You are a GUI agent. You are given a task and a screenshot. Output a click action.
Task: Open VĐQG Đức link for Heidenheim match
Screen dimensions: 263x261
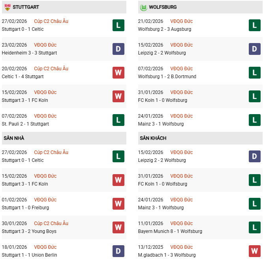click(45, 45)
